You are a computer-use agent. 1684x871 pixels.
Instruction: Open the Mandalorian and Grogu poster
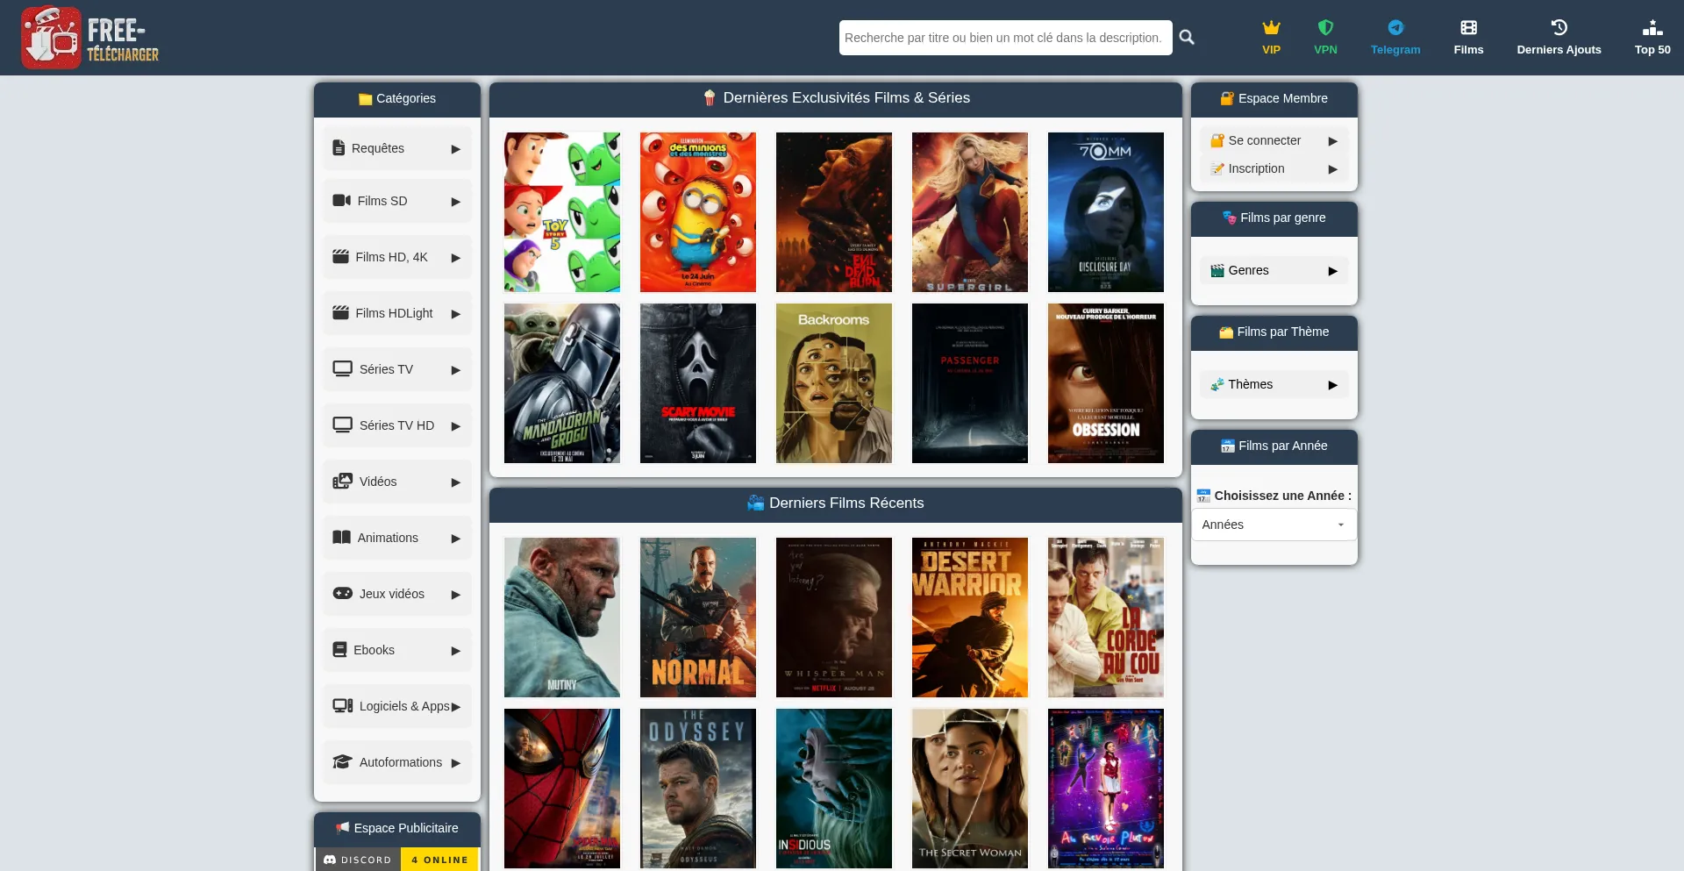562,383
